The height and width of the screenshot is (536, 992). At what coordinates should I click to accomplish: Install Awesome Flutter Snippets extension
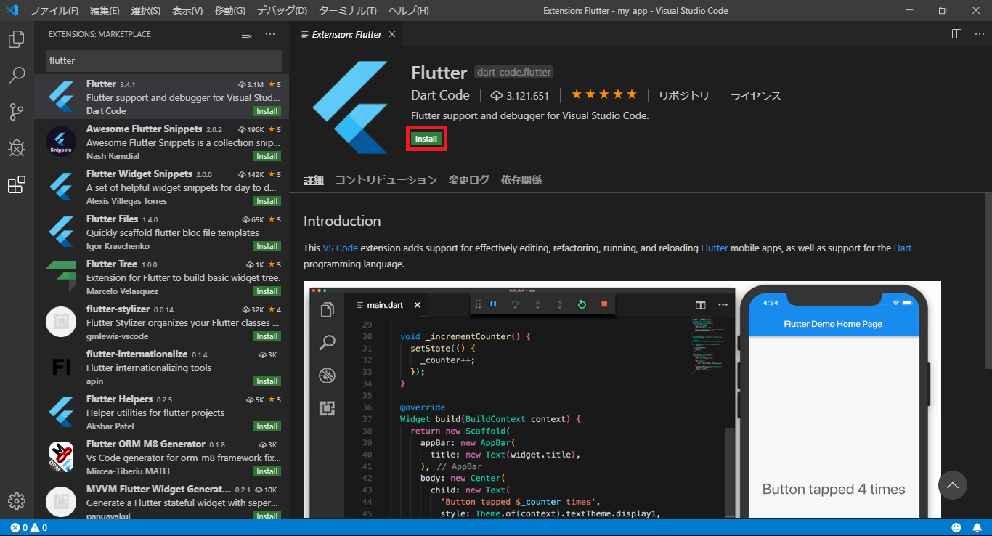[267, 156]
